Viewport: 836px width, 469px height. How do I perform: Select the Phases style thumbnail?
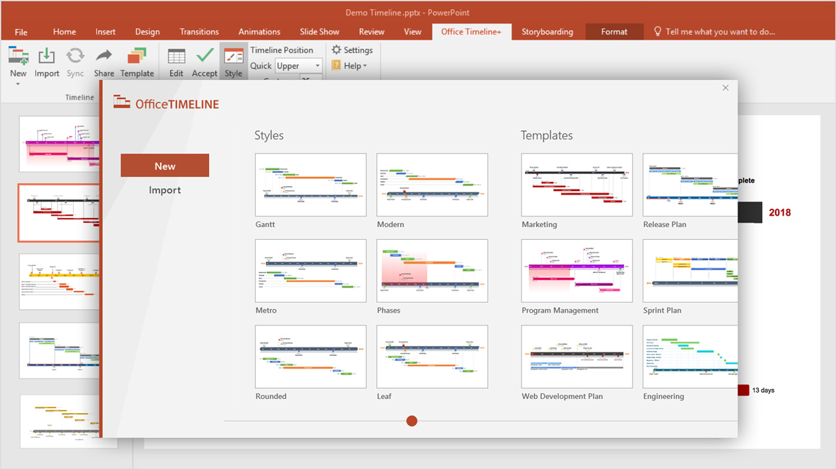pos(432,270)
